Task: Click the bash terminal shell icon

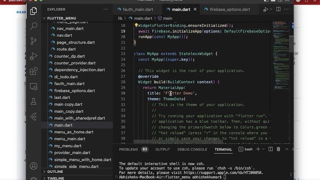Action: [x=240, y=149]
